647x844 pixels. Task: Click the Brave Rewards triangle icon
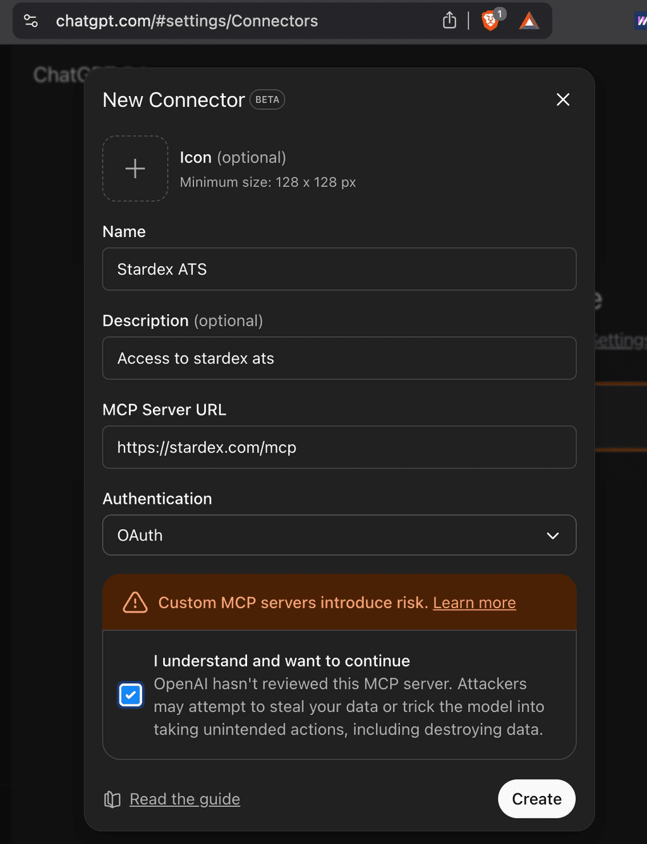coord(528,21)
